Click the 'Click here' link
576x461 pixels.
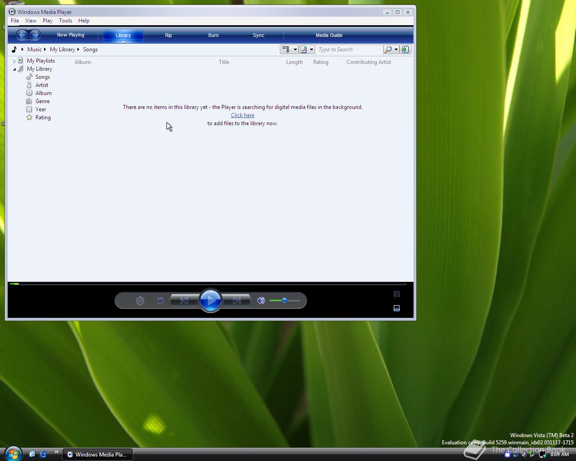[x=243, y=115]
